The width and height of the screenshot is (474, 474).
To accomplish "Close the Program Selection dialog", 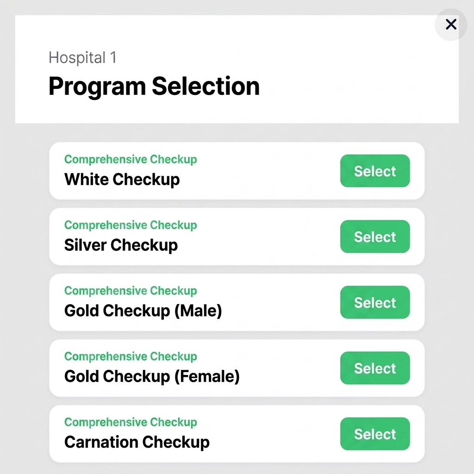I will coord(451,25).
